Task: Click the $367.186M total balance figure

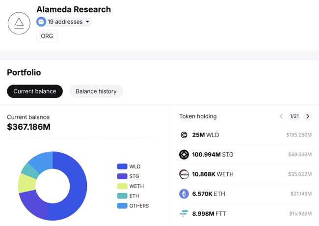Action: (28, 127)
